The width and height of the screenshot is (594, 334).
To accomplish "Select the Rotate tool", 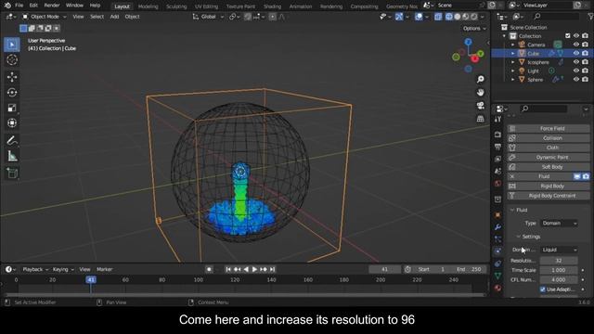I will click(12, 93).
